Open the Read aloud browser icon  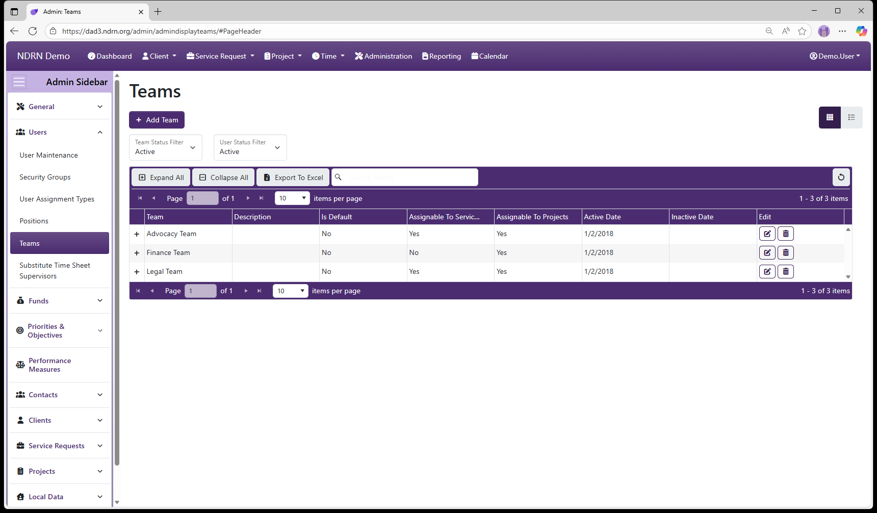click(786, 31)
